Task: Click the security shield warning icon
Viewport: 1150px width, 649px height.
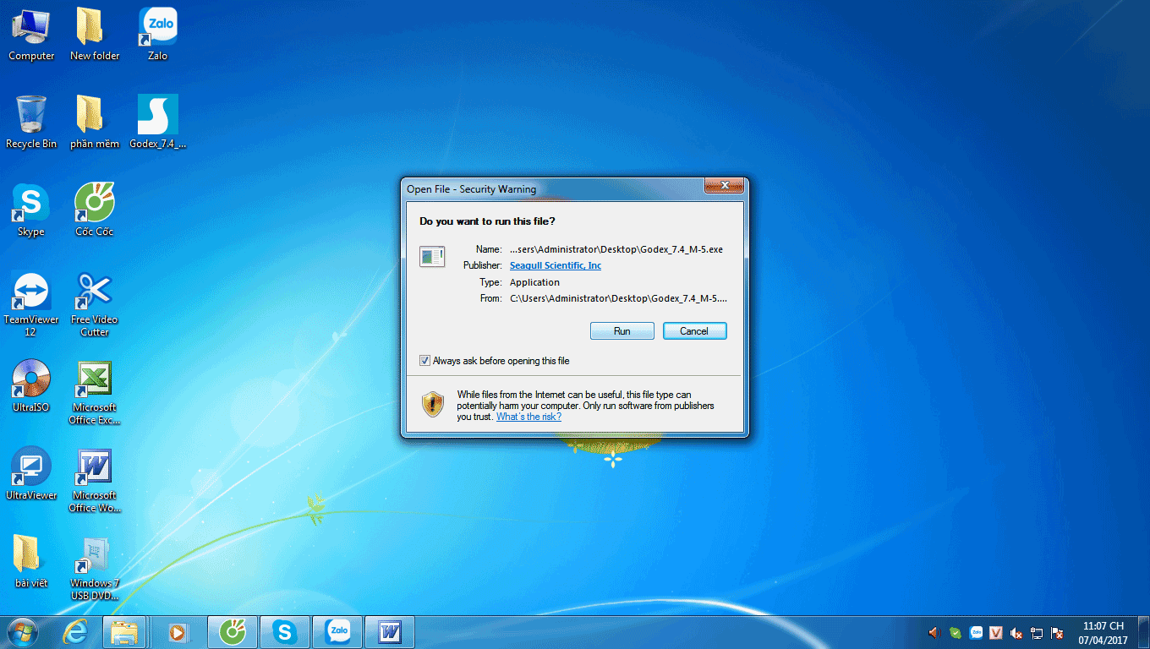Action: [433, 404]
